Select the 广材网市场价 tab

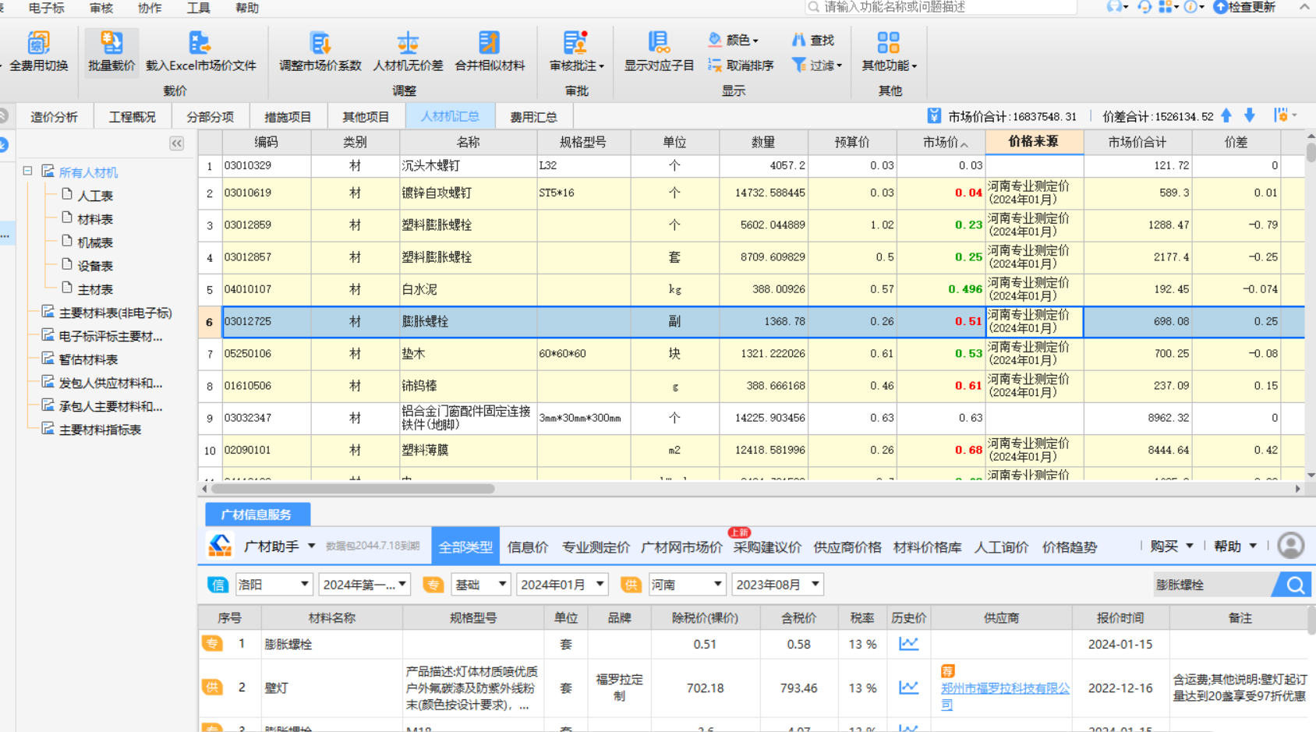[x=681, y=547]
